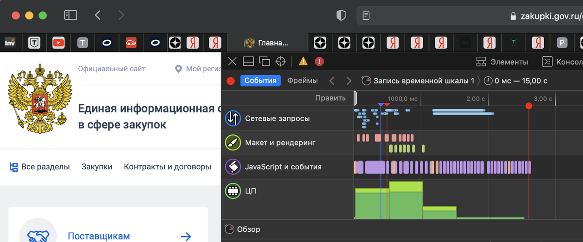Open Запись временной шкалы 1 path item
Image resolution: width=583 pixels, height=242 pixels.
coord(418,81)
